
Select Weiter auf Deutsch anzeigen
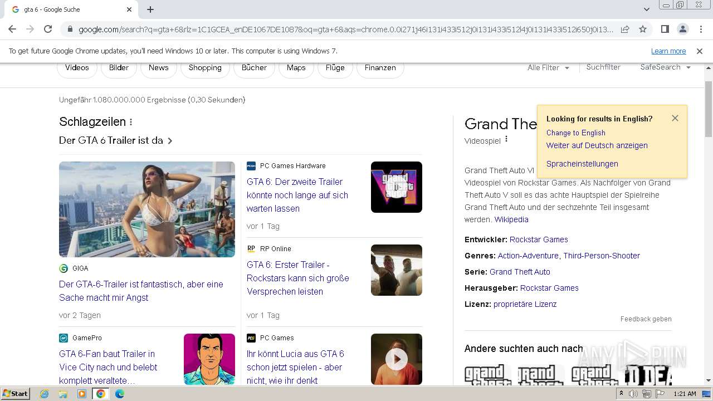click(x=597, y=145)
